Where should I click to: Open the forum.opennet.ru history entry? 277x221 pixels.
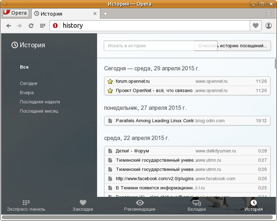coord(187,81)
